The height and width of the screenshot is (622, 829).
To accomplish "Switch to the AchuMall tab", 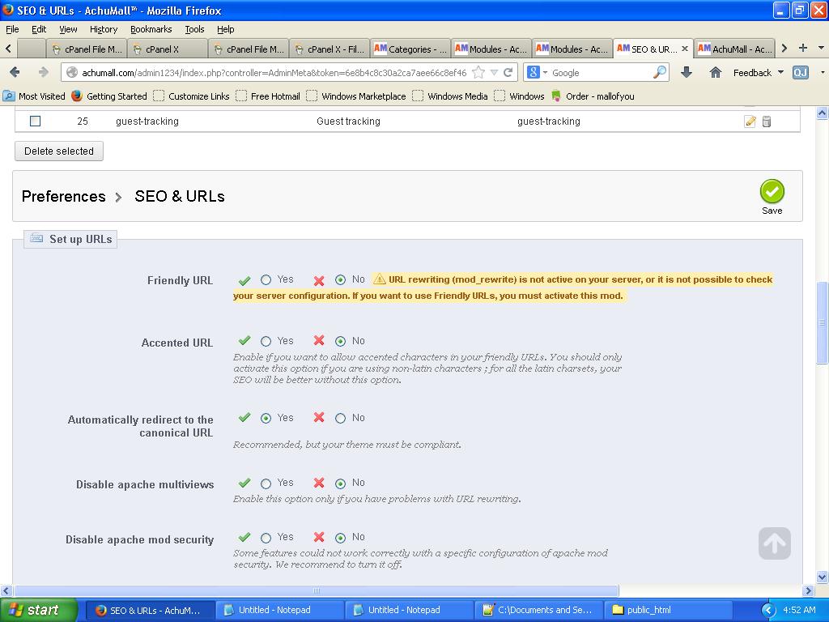I will click(x=735, y=49).
